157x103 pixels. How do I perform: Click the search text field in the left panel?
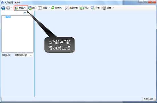[x=12, y=13]
